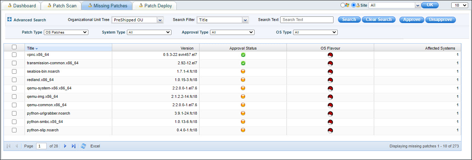Click approval status icon for transmission-common.x86_64

tap(243, 63)
